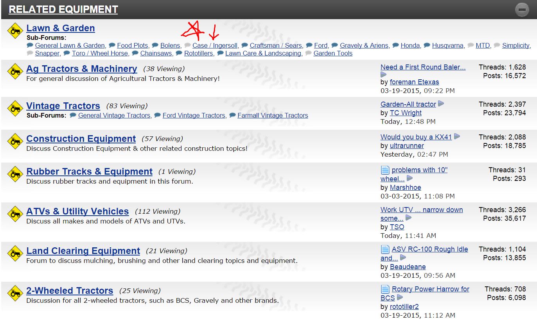View the profile of user ultrarunner
This screenshot has height=327, width=537.
point(407,146)
